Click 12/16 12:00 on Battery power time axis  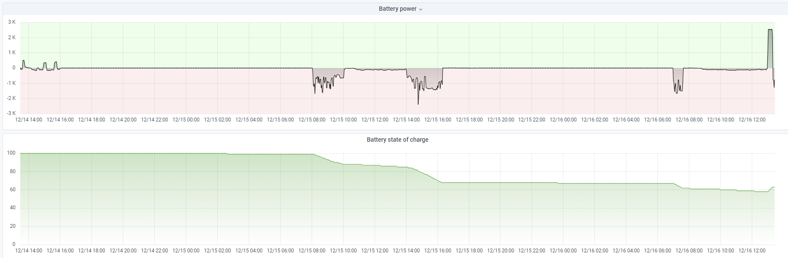point(752,120)
